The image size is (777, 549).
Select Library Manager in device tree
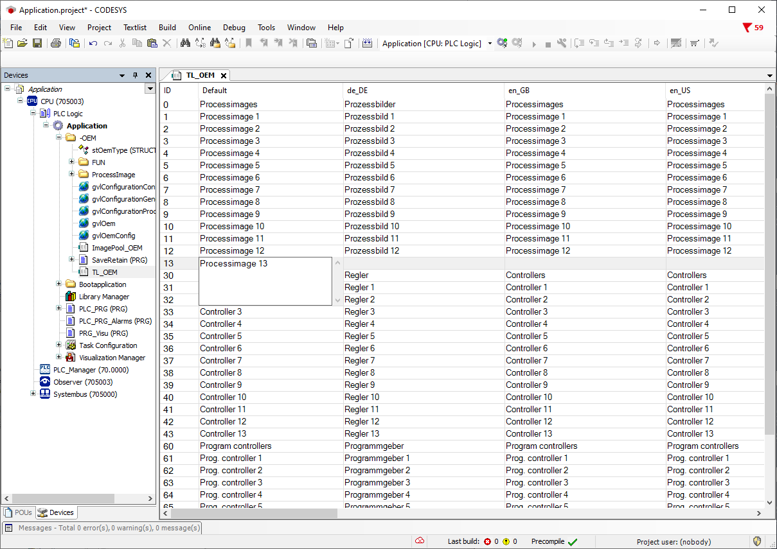[103, 297]
